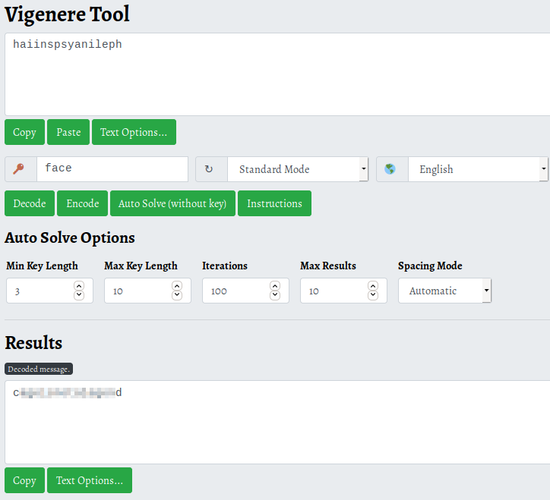The height and width of the screenshot is (500, 550).
Task: Open Text Options for the input text
Action: point(134,132)
